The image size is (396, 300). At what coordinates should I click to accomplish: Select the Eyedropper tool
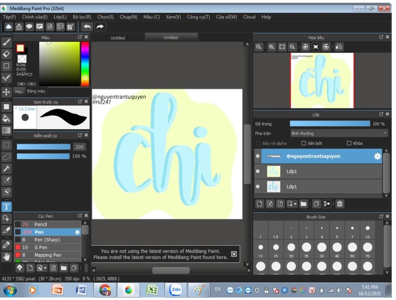[7, 245]
